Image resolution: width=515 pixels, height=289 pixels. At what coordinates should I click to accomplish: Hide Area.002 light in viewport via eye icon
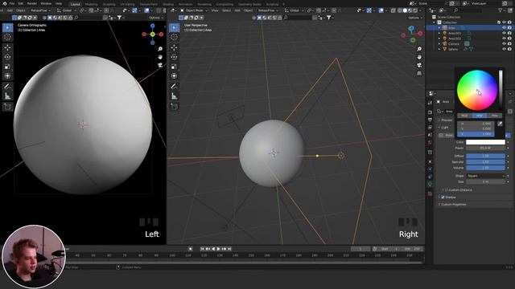coord(504,39)
